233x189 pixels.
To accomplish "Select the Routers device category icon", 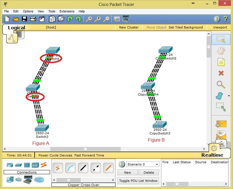I will tap(10, 165).
